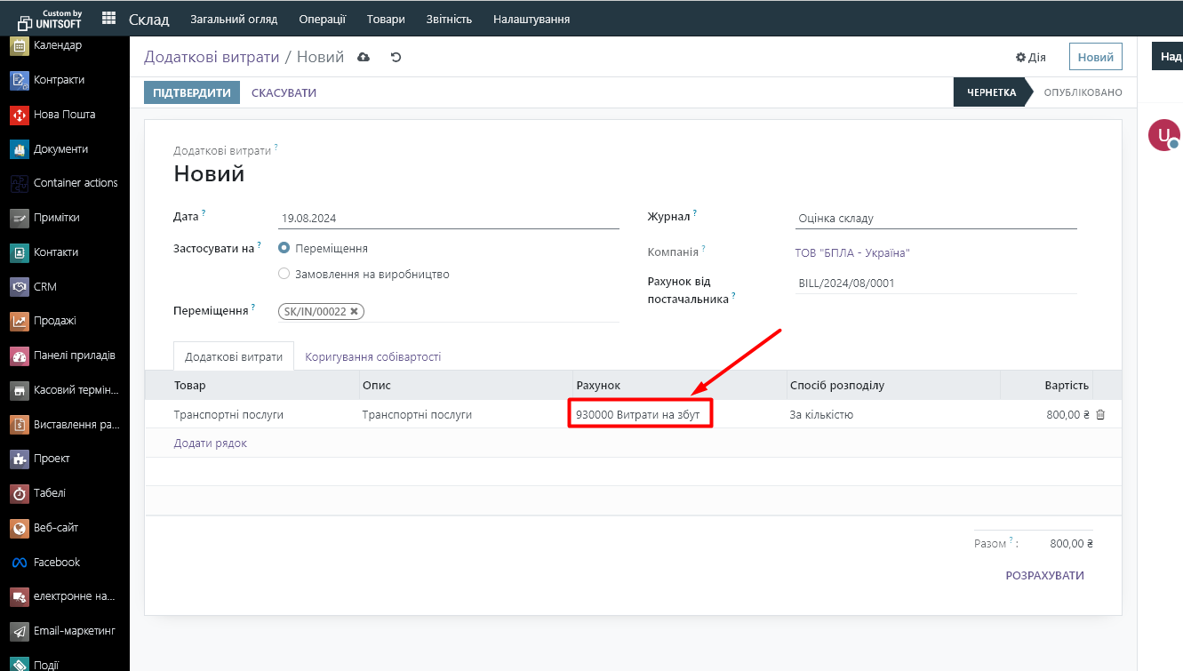Click the Дата input field

pyautogui.click(x=448, y=219)
